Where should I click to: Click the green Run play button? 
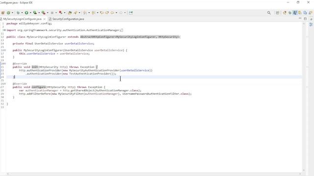pos(26,13)
